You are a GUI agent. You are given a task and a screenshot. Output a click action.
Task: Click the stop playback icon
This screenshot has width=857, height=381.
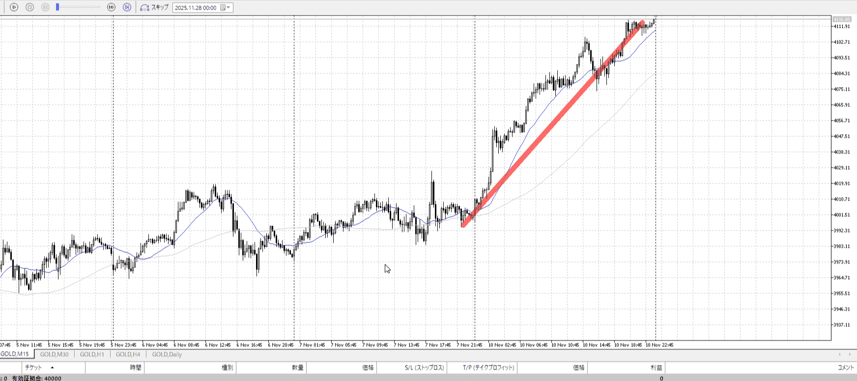[x=29, y=7]
